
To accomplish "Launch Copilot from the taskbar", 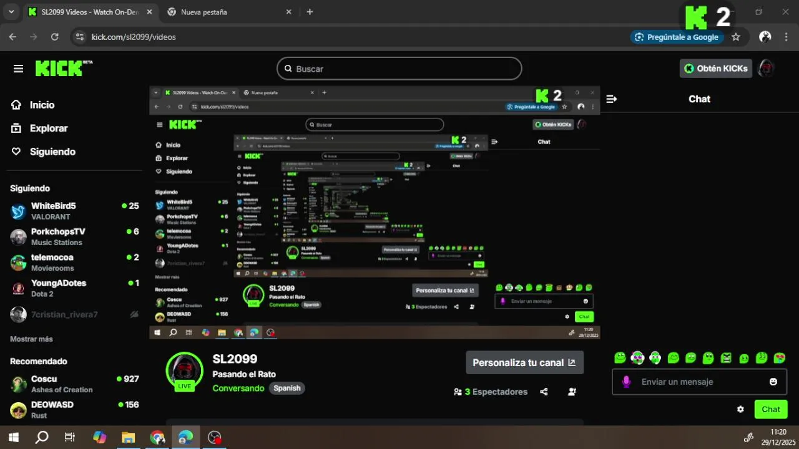I will (x=99, y=437).
